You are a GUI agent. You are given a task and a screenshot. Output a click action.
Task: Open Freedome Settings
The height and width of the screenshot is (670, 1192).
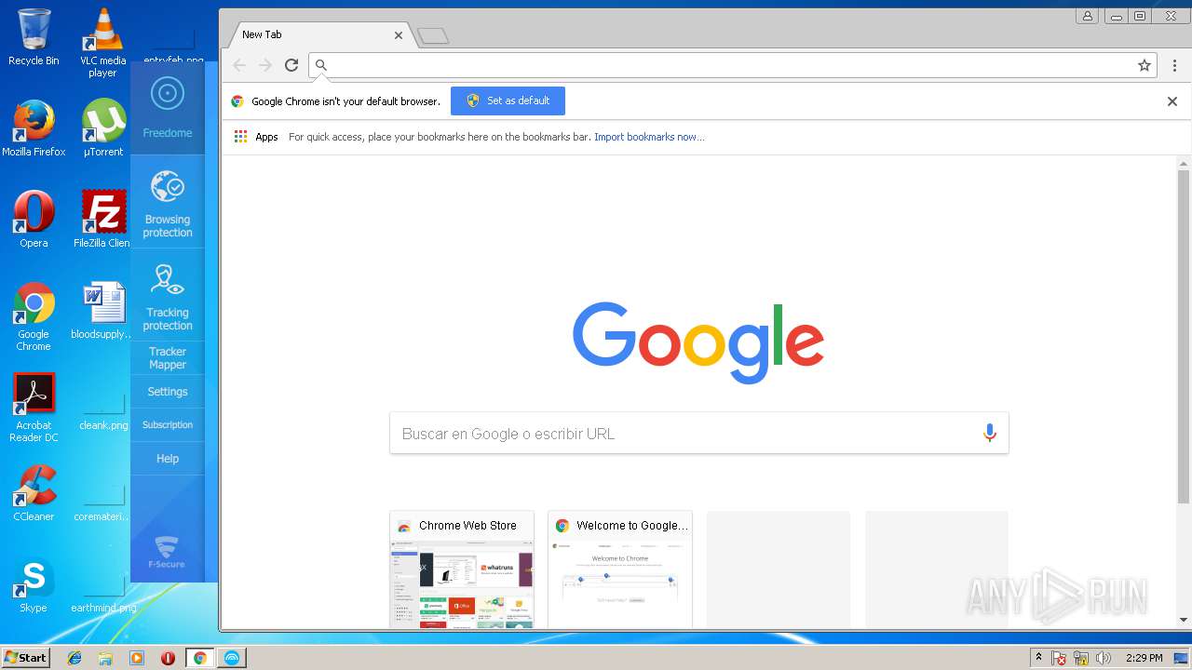(x=168, y=392)
